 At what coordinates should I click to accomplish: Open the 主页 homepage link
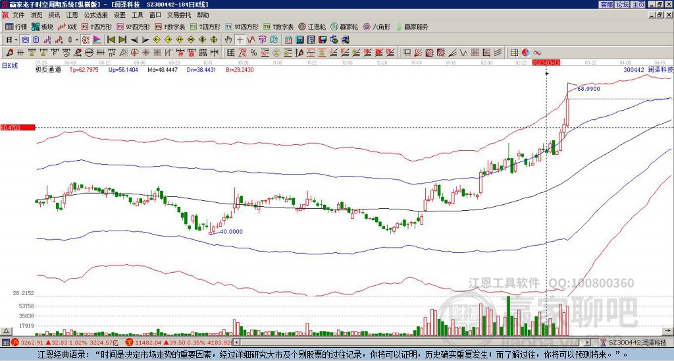coord(638,5)
